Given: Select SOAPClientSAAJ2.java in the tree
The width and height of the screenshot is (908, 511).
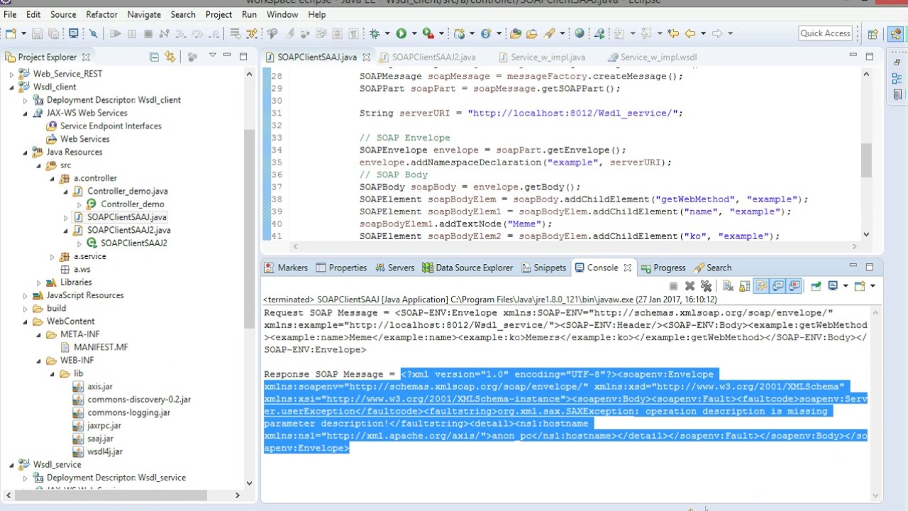Looking at the screenshot, I should click(x=129, y=230).
